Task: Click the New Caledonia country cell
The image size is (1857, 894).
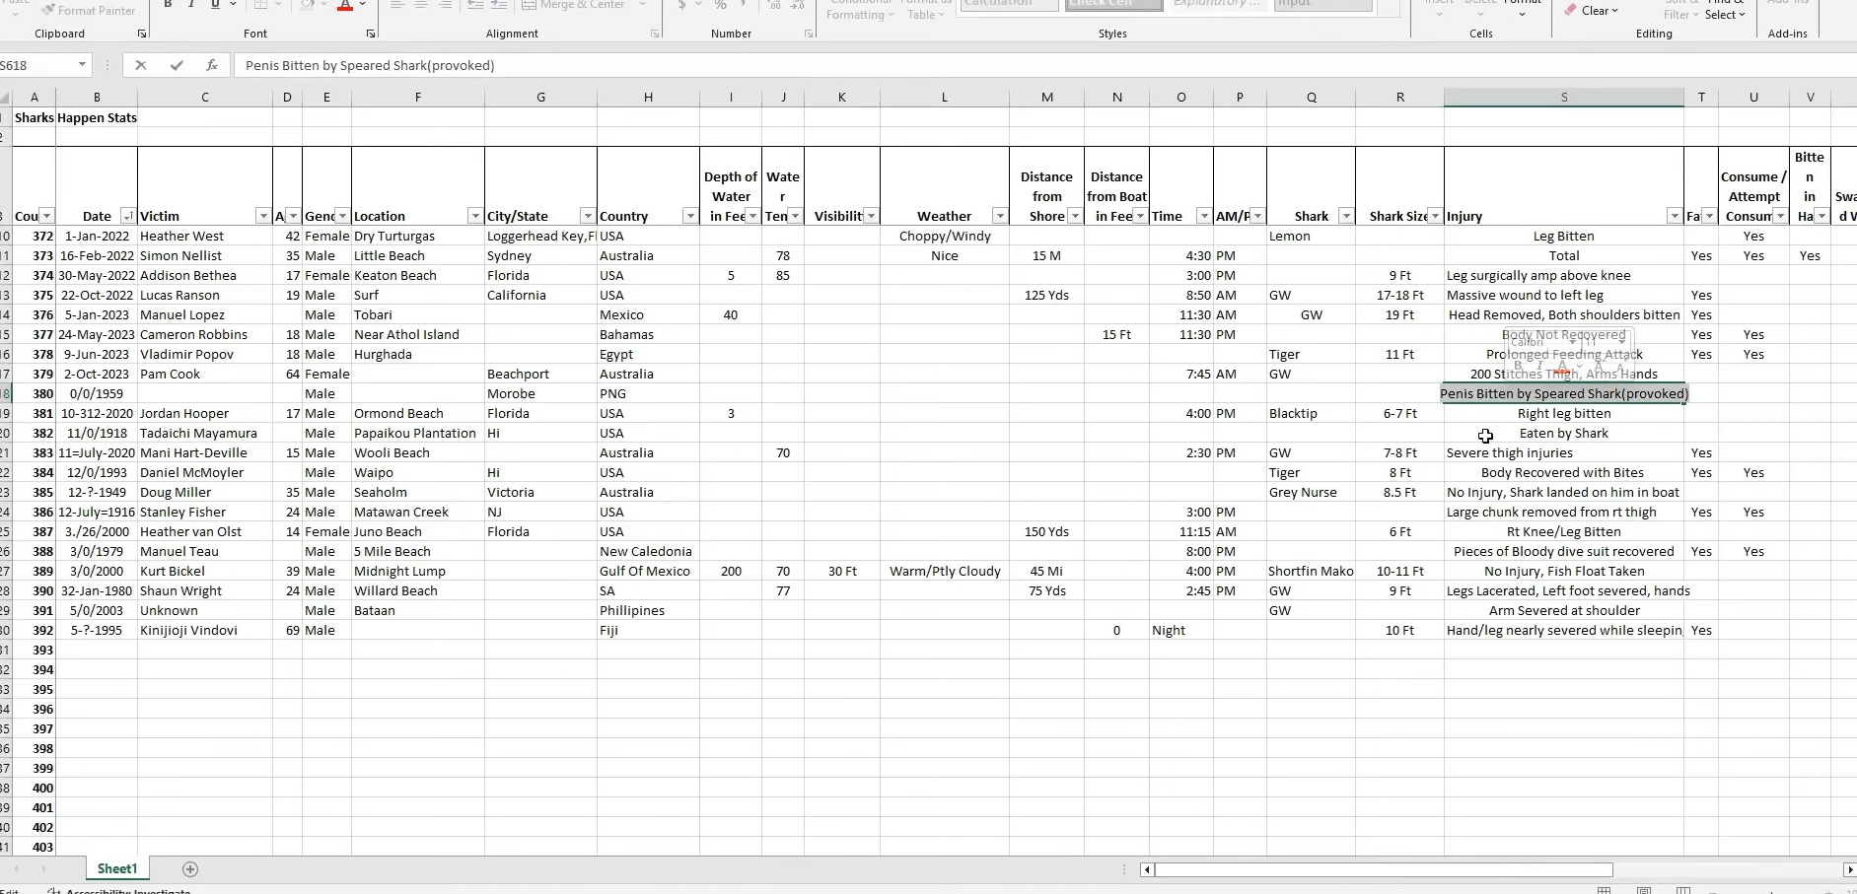Action: click(648, 551)
